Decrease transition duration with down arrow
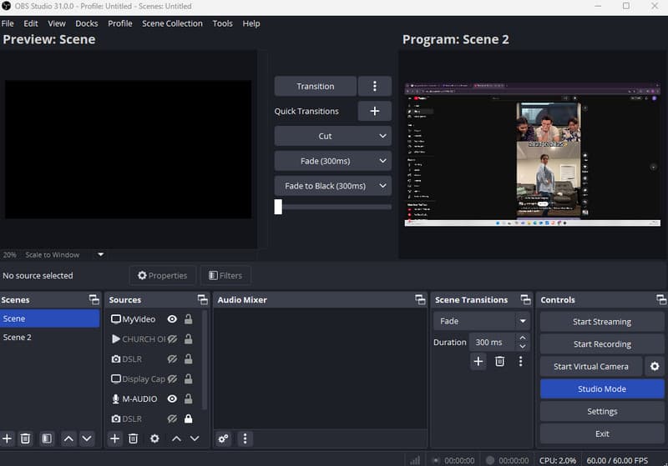 [x=523, y=347]
